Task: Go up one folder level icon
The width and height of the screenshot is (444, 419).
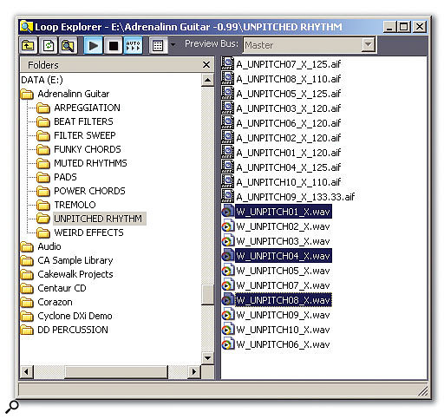Action: [x=28, y=45]
